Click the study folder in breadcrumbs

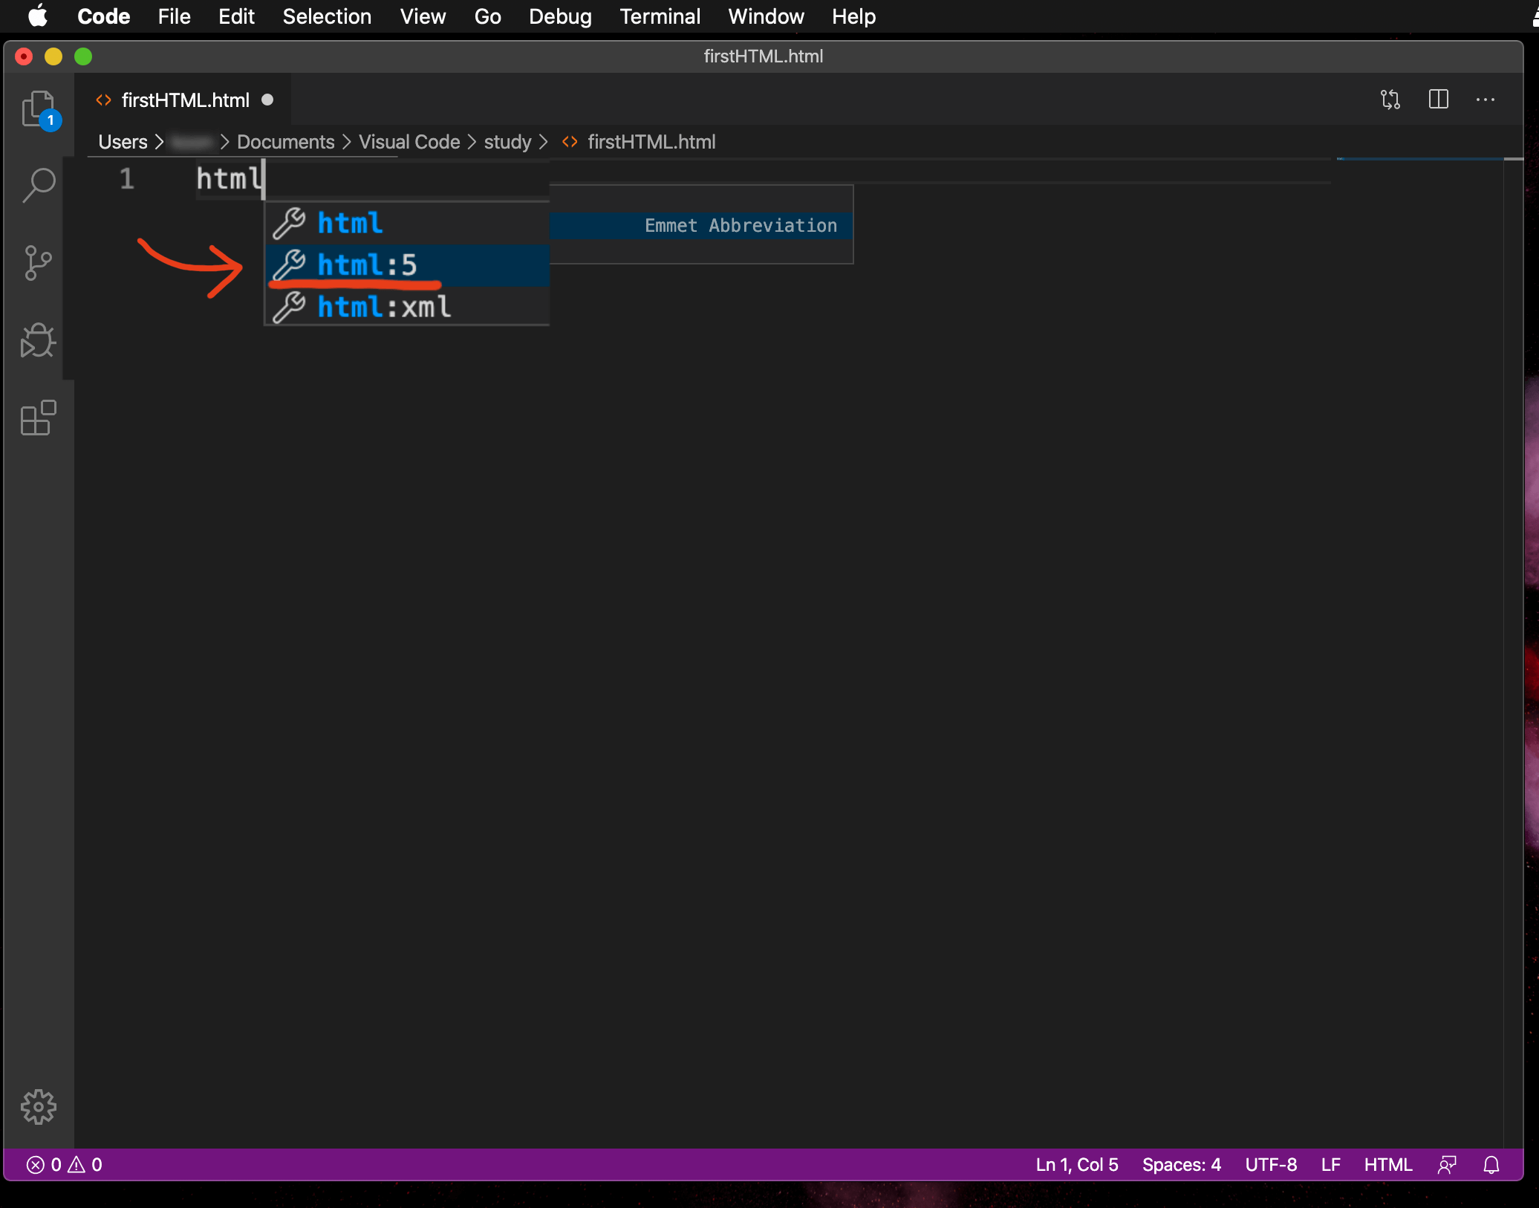click(507, 142)
